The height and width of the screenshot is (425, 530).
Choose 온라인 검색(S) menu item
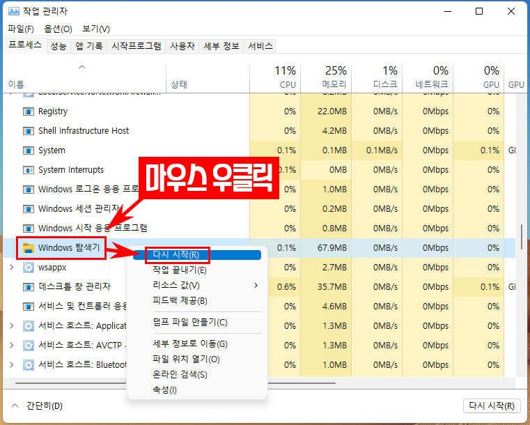[x=197, y=375]
